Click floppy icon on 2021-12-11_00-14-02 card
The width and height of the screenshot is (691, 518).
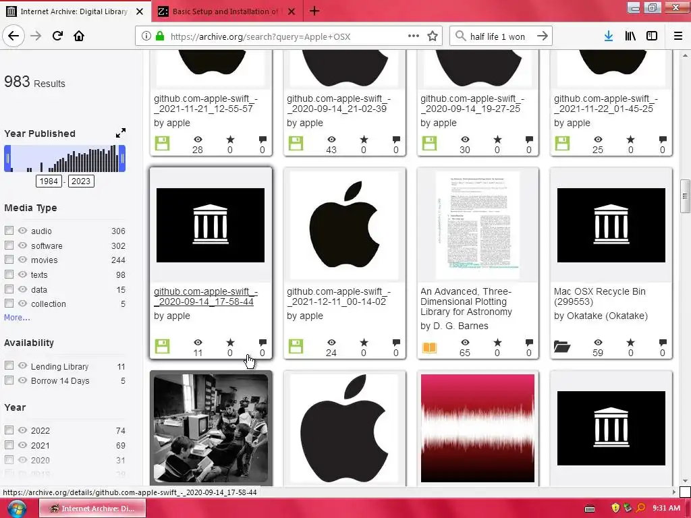point(296,346)
